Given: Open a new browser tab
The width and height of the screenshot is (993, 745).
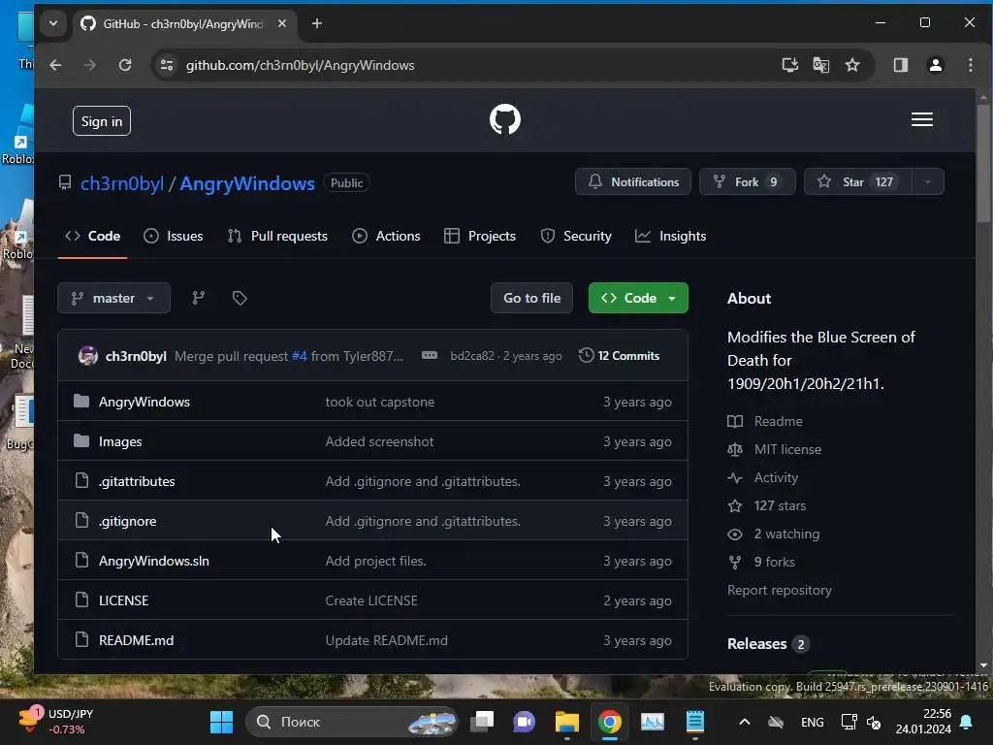Looking at the screenshot, I should click(x=317, y=23).
